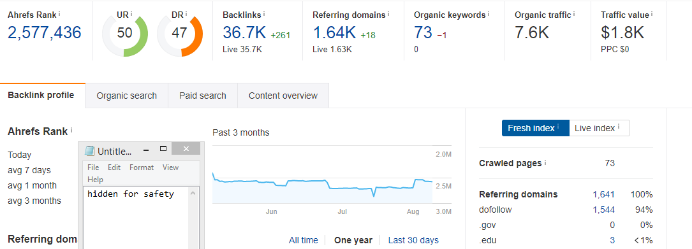
Task: Click info icon beside Organic keywords
Action: click(489, 13)
